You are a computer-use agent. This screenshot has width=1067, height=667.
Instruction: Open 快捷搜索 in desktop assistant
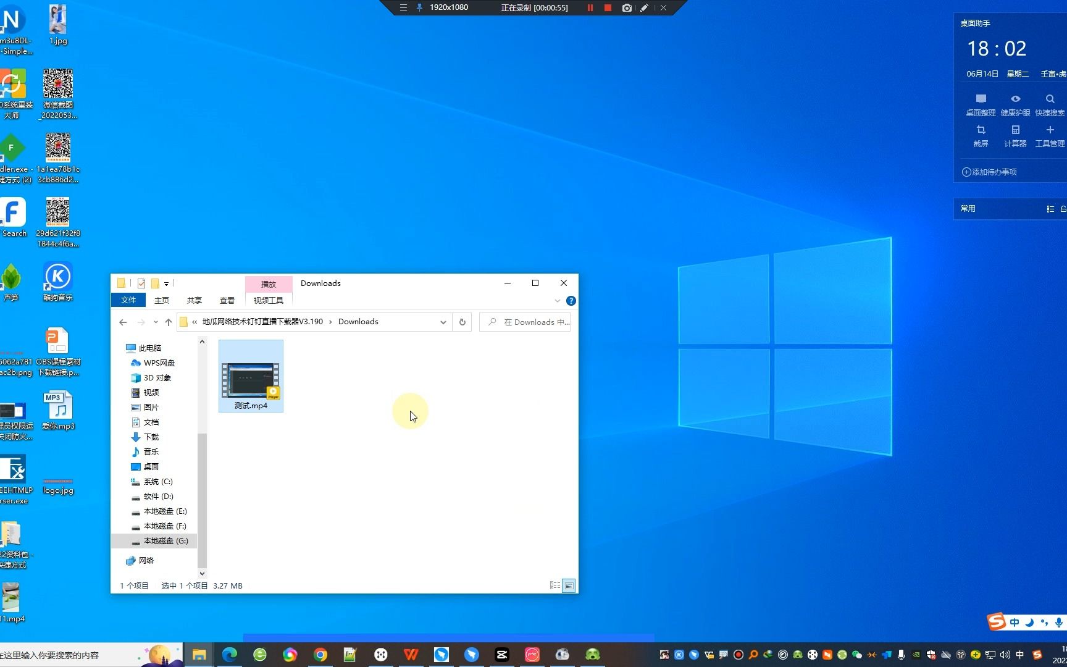pyautogui.click(x=1050, y=105)
